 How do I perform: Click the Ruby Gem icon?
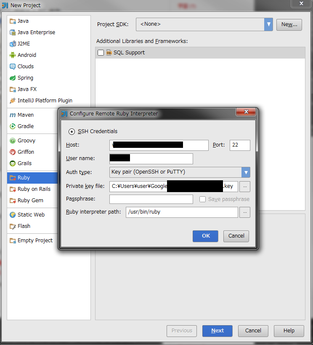13,201
